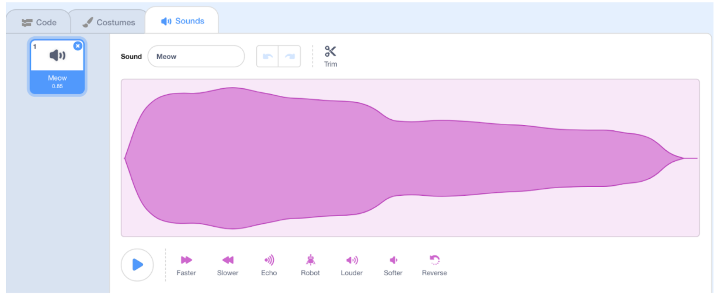Make the sound Softer

[x=393, y=265]
